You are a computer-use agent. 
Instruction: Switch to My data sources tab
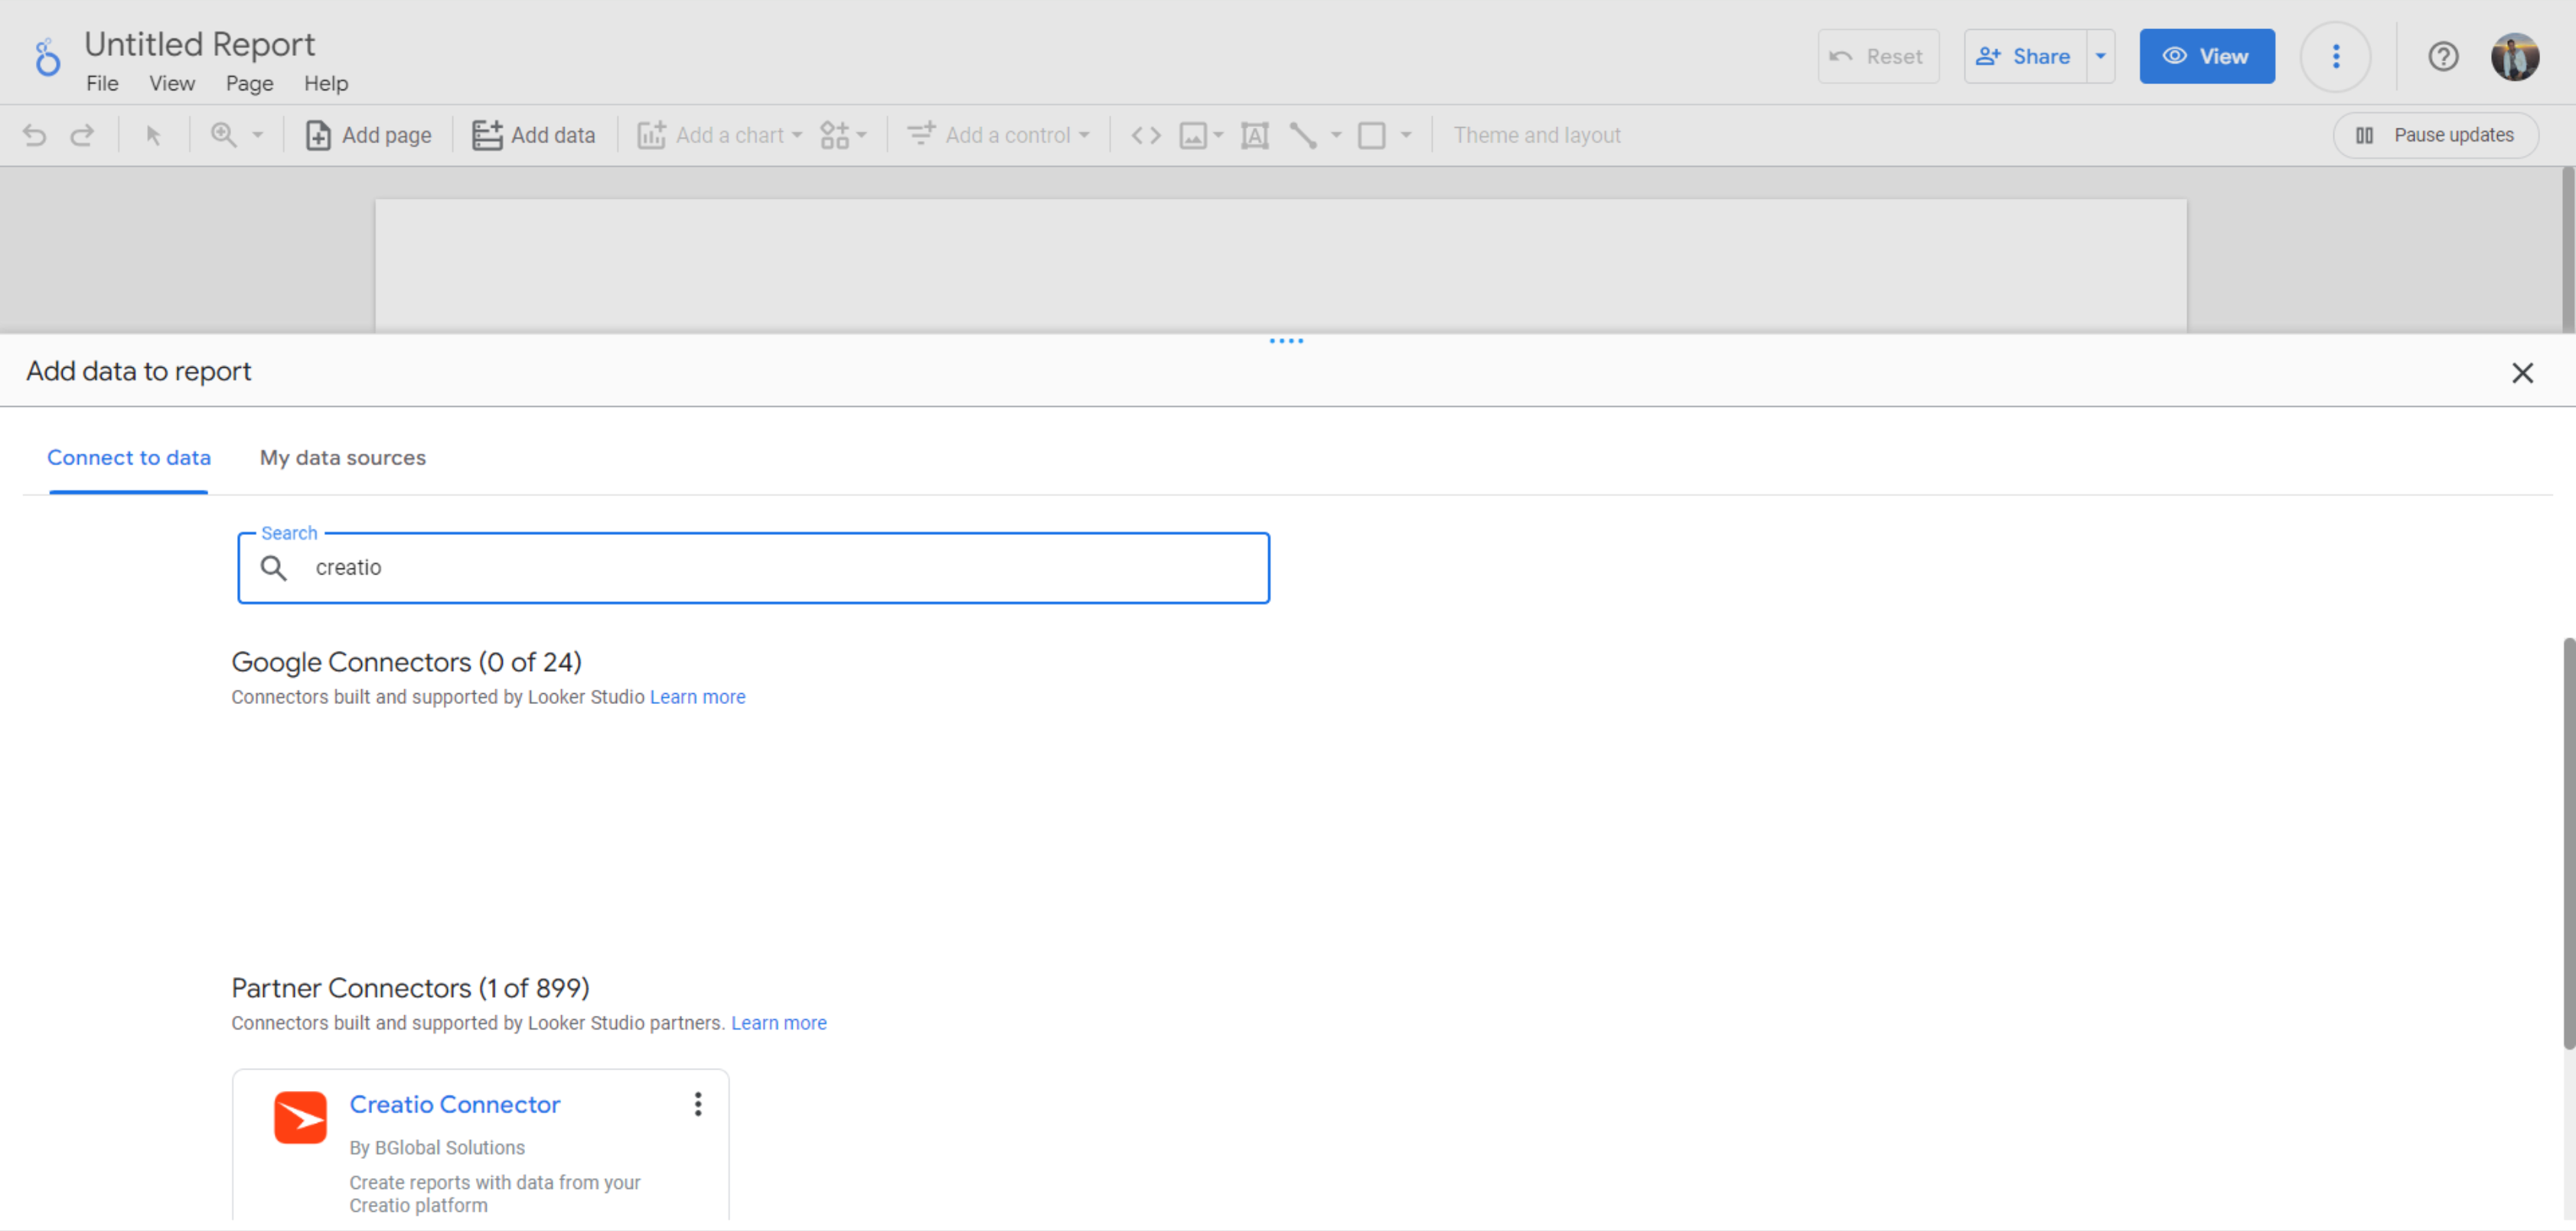pyautogui.click(x=343, y=457)
